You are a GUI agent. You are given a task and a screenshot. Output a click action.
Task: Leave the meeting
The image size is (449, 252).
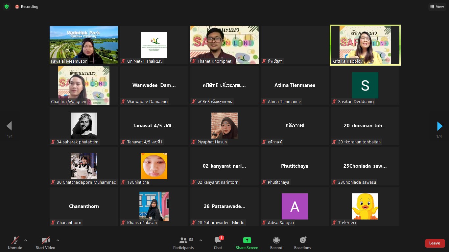click(x=435, y=243)
